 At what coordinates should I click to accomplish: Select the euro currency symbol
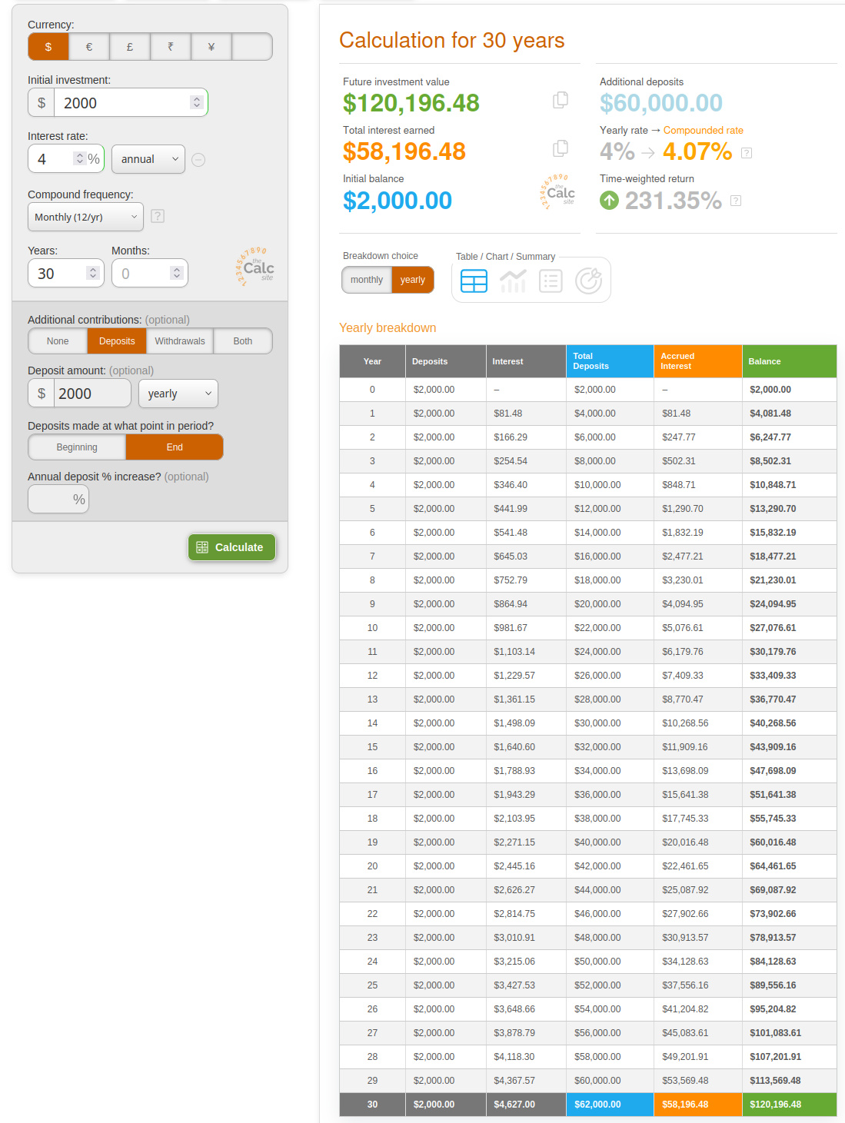click(x=89, y=47)
